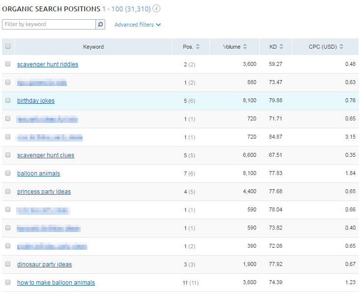This screenshot has height=292, width=359.
Task: Open the birthday jokes keyword link
Action: click(36, 101)
